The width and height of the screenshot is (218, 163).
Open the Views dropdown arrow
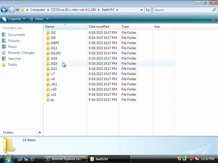pos(48,19)
